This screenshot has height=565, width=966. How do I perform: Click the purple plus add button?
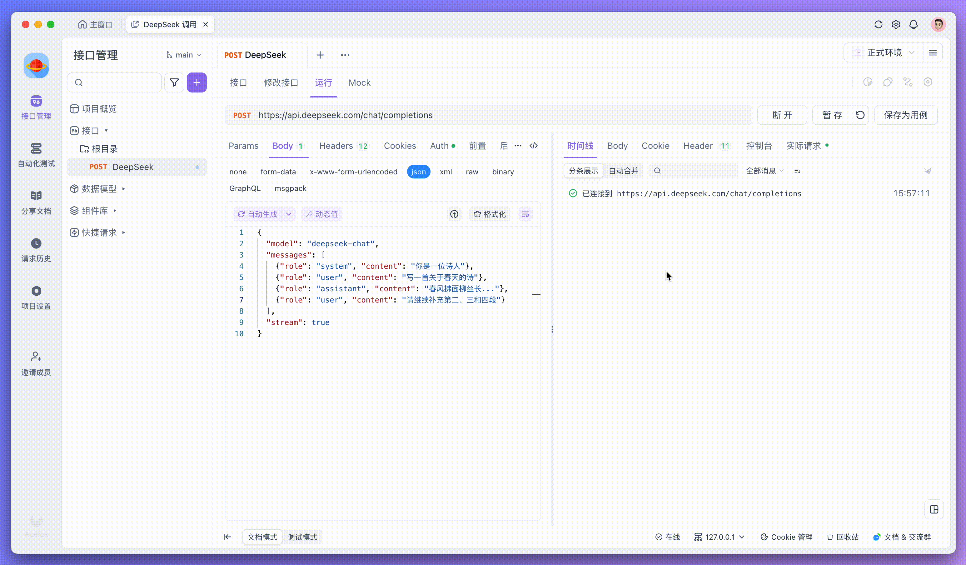point(197,82)
